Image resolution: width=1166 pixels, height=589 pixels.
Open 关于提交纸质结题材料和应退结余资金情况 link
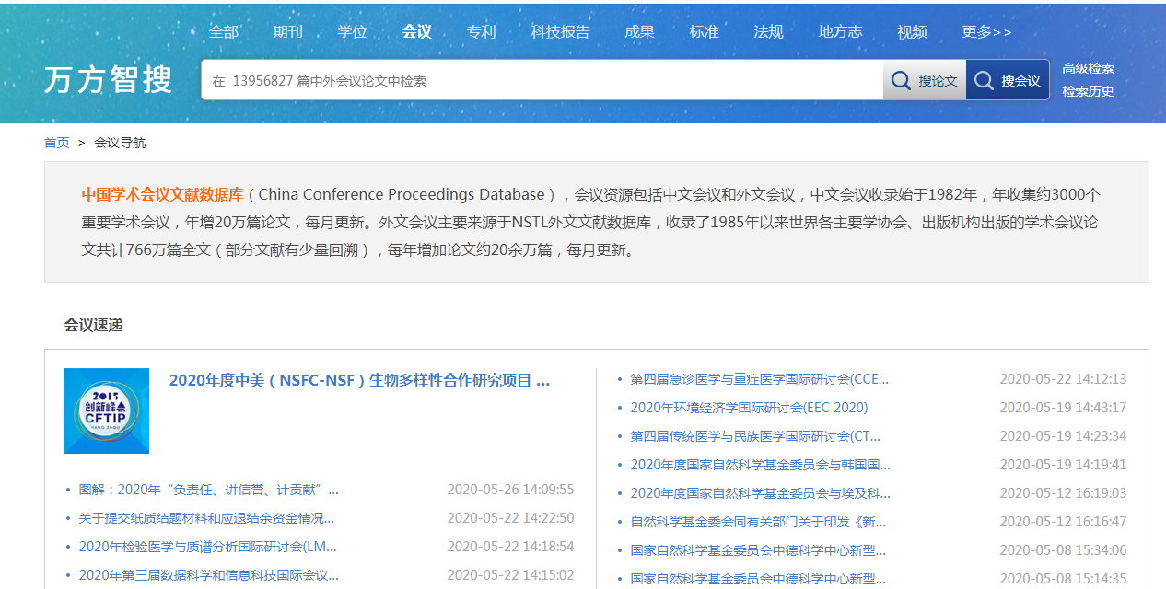(x=206, y=518)
